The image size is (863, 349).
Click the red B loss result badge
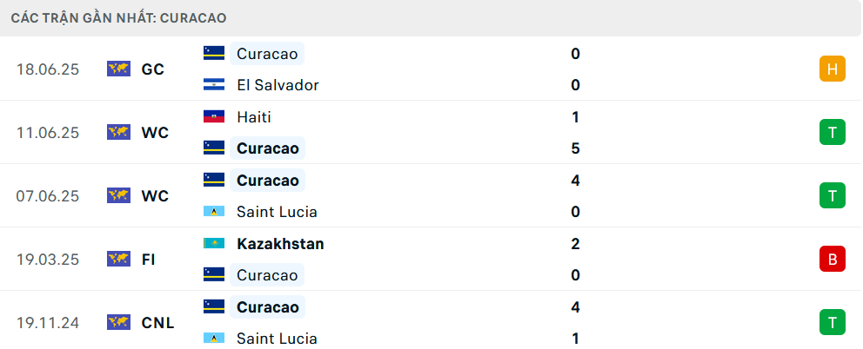833,259
